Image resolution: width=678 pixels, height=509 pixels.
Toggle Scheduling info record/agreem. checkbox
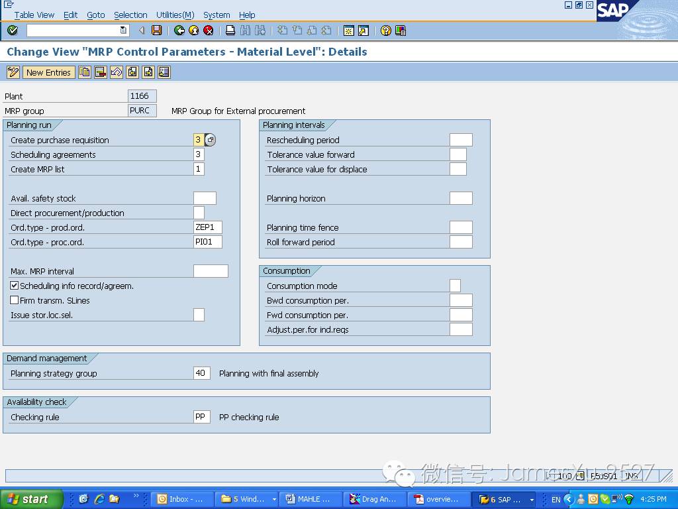pos(15,286)
